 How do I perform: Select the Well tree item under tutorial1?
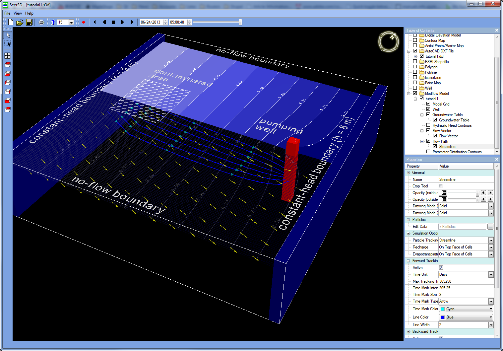coord(436,109)
